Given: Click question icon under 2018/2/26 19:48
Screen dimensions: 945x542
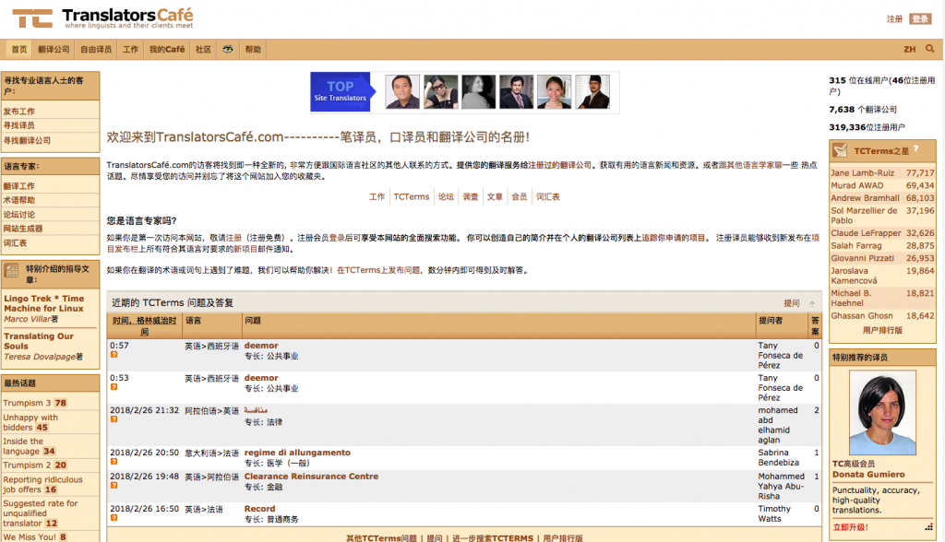Looking at the screenshot, I should [x=114, y=486].
